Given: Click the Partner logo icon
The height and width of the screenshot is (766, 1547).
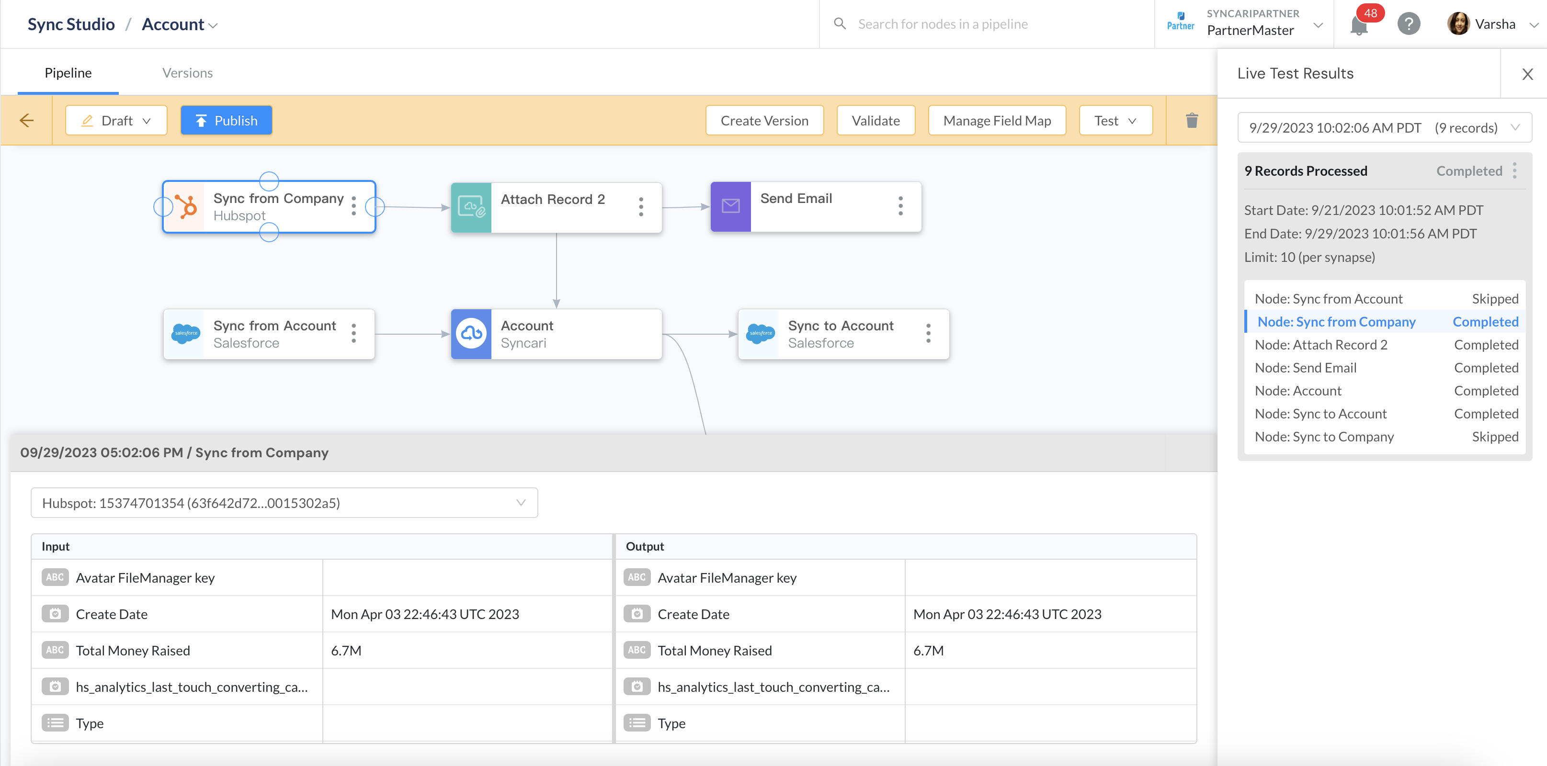Looking at the screenshot, I should click(1180, 22).
